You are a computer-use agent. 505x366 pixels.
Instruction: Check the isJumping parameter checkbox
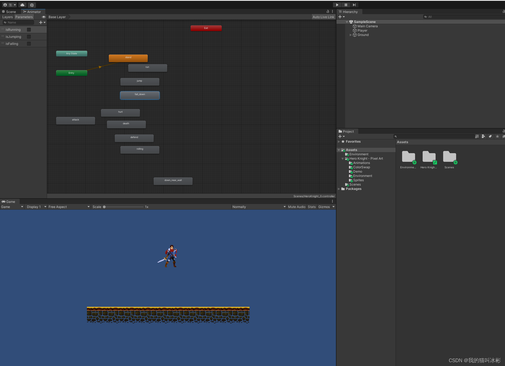coord(29,37)
